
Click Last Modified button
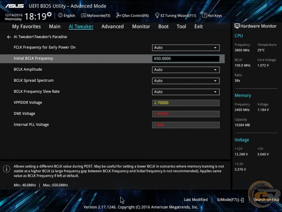coord(196,200)
